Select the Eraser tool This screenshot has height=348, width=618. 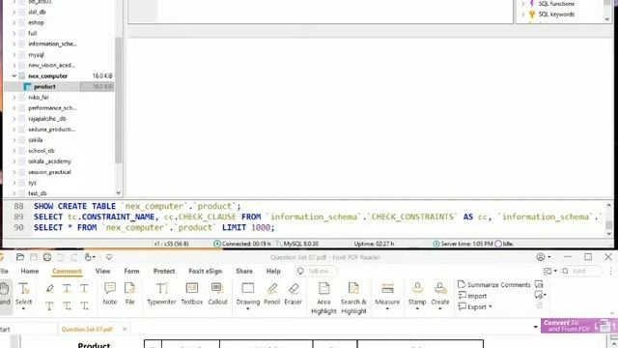[293, 294]
